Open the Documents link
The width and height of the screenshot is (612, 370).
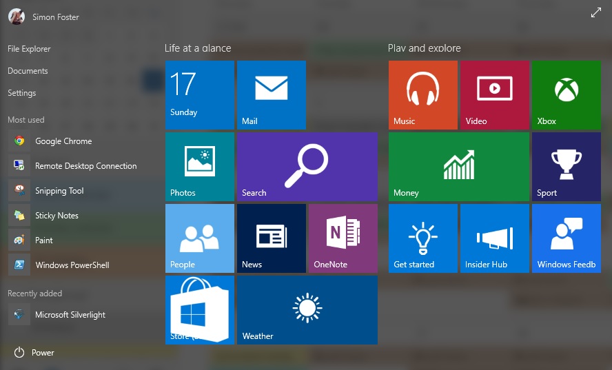[x=28, y=71]
